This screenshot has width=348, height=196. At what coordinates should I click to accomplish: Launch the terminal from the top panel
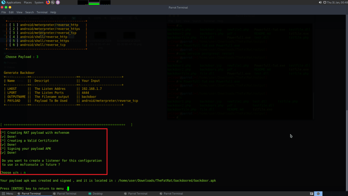coord(53,2)
